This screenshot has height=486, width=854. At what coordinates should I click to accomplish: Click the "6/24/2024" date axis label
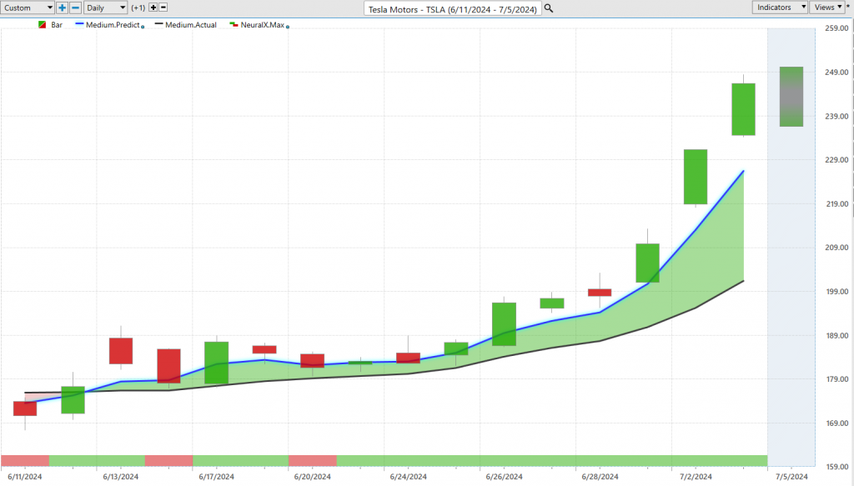(408, 477)
